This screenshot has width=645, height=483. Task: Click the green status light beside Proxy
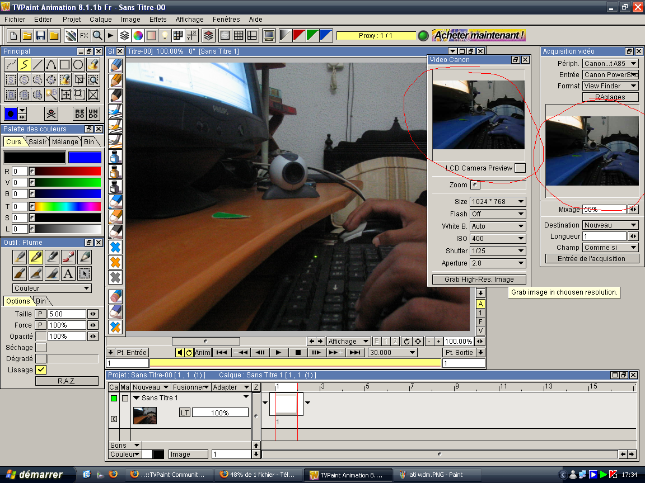tap(423, 36)
